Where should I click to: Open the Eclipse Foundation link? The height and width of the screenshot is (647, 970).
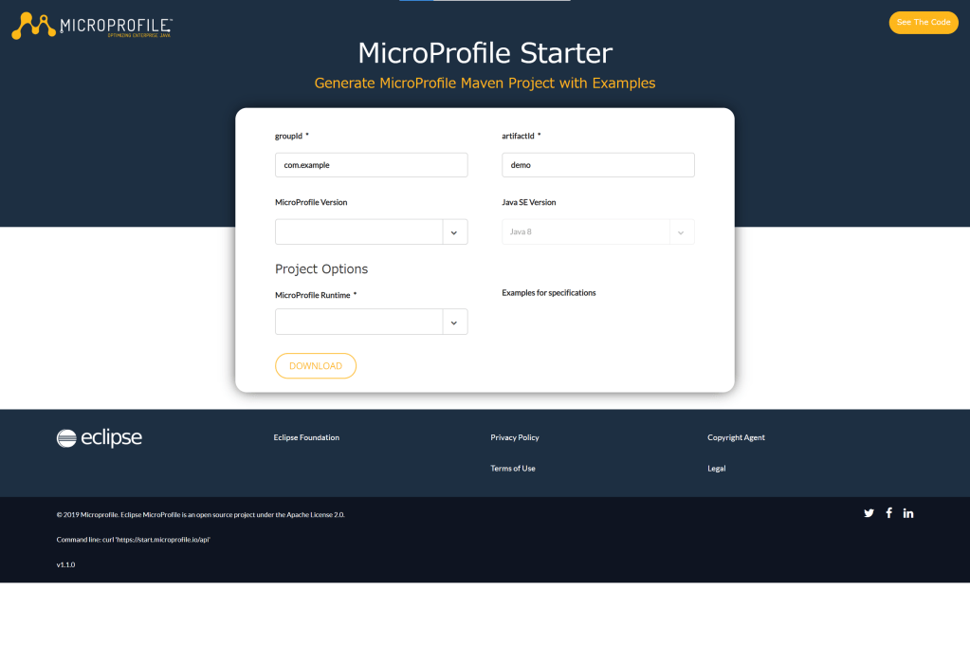(x=306, y=437)
